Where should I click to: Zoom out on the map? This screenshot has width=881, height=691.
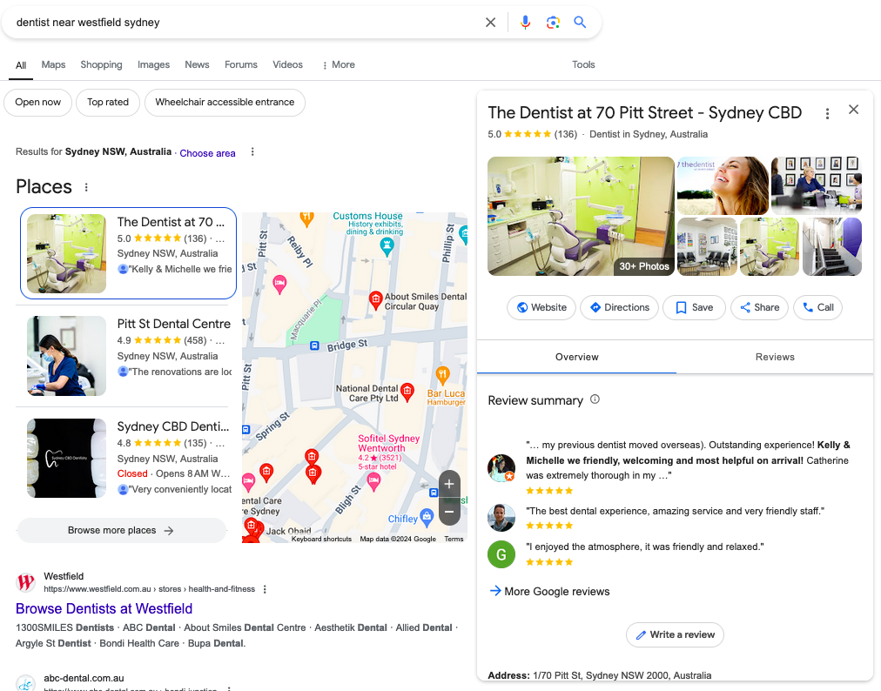click(x=449, y=512)
